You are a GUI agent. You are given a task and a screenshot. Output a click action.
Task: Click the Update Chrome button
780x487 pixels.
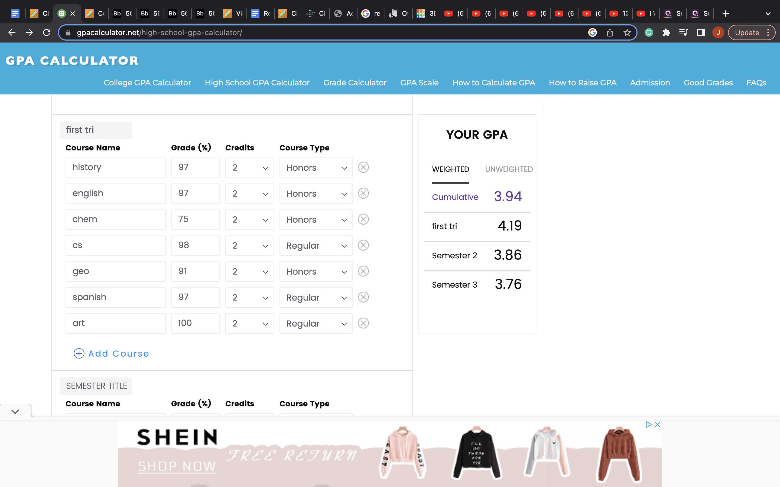(x=746, y=32)
